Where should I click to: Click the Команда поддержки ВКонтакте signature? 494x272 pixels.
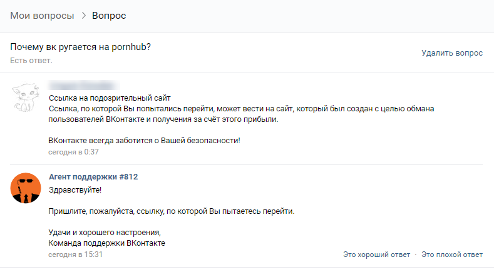coord(106,243)
